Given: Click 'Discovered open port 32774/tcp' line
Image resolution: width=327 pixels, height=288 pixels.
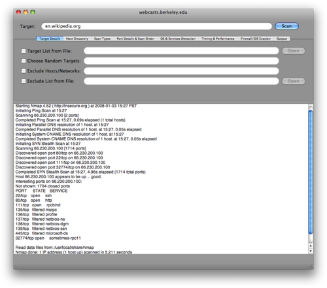Looking at the screenshot, I should 63,167.
